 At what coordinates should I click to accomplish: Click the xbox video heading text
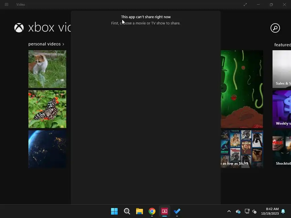49,28
